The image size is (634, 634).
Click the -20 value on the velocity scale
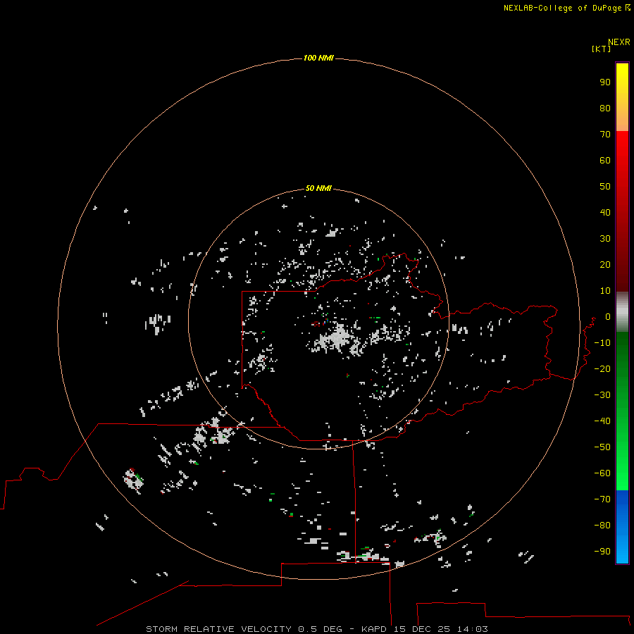[602, 368]
